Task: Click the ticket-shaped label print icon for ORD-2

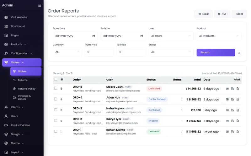Action: [x=227, y=121]
